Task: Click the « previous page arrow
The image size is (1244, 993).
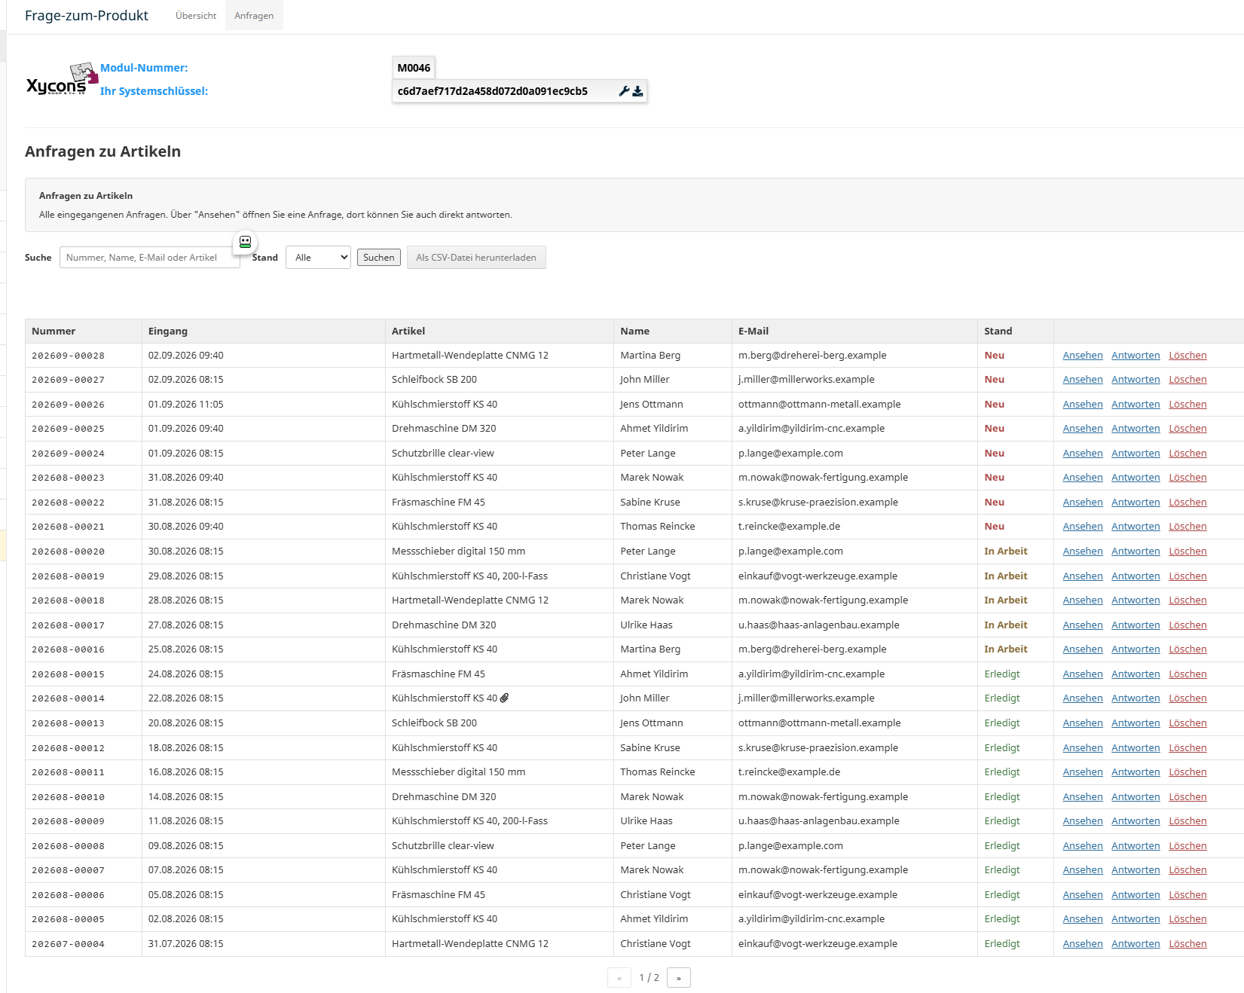Action: (619, 978)
